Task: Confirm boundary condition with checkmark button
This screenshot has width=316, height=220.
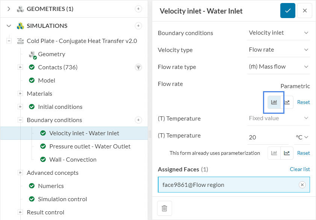Action: 287,11
